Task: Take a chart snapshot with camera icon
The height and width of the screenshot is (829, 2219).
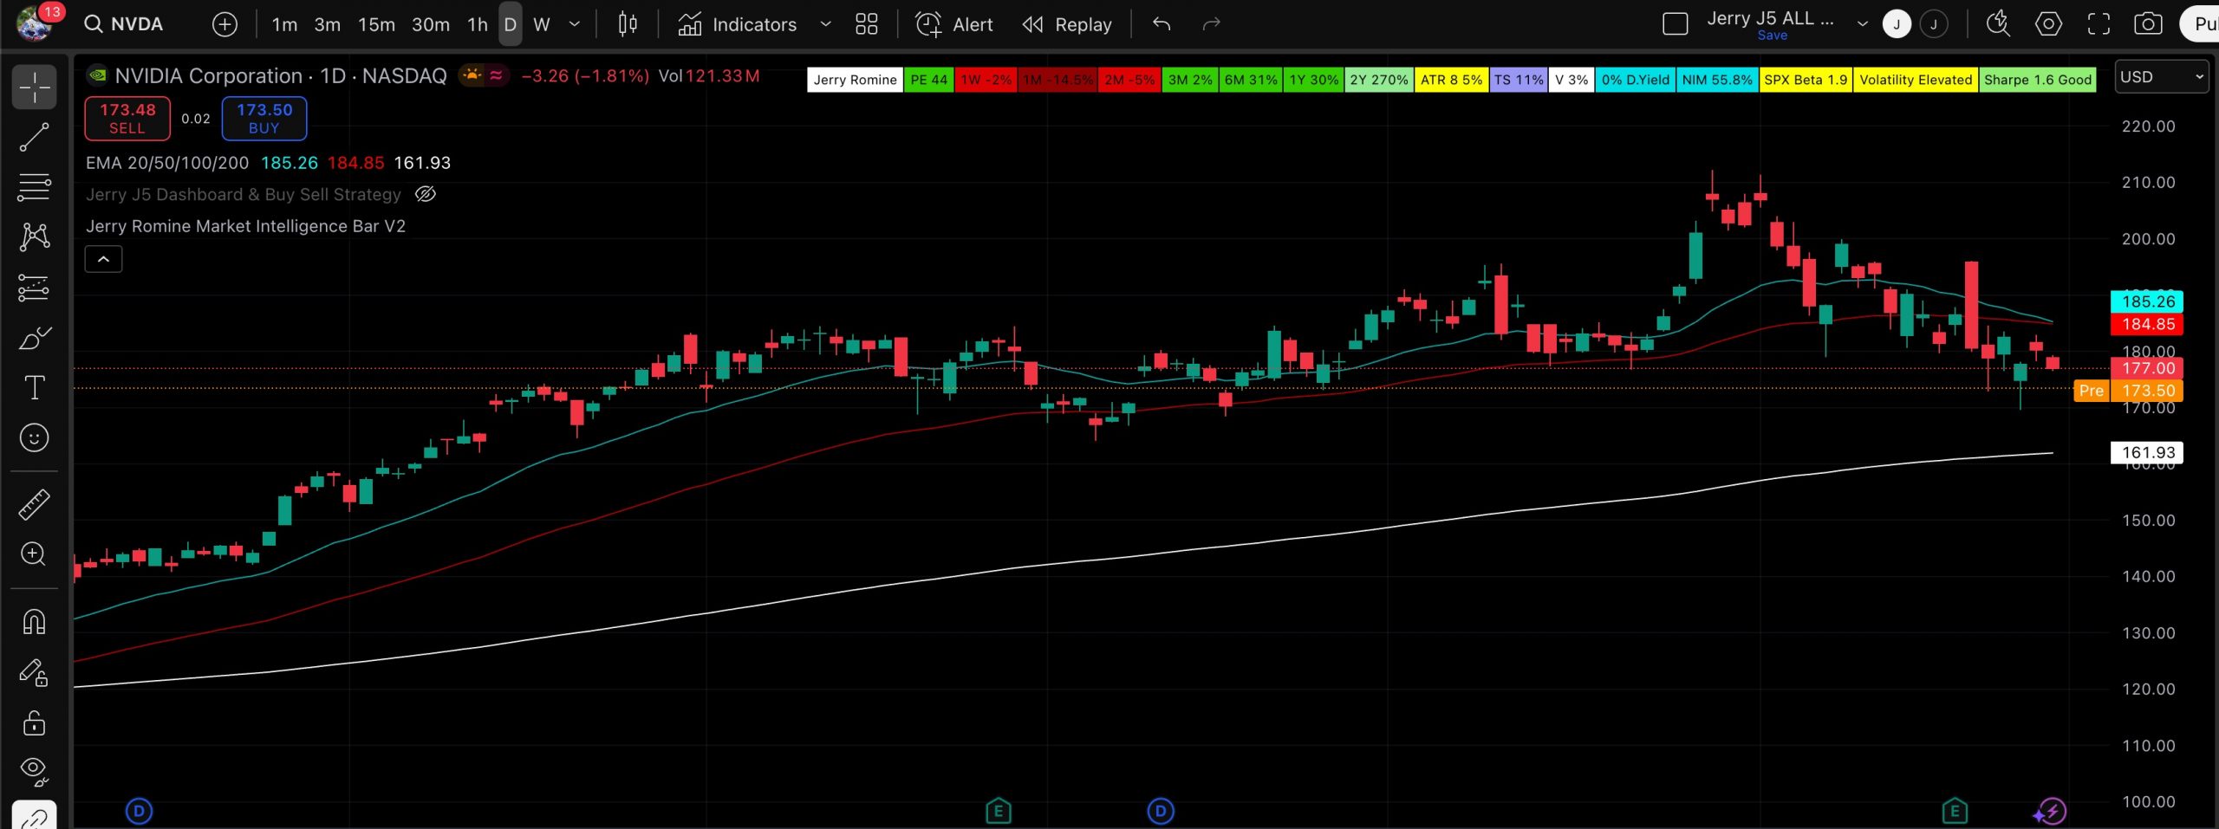Action: point(2147,24)
